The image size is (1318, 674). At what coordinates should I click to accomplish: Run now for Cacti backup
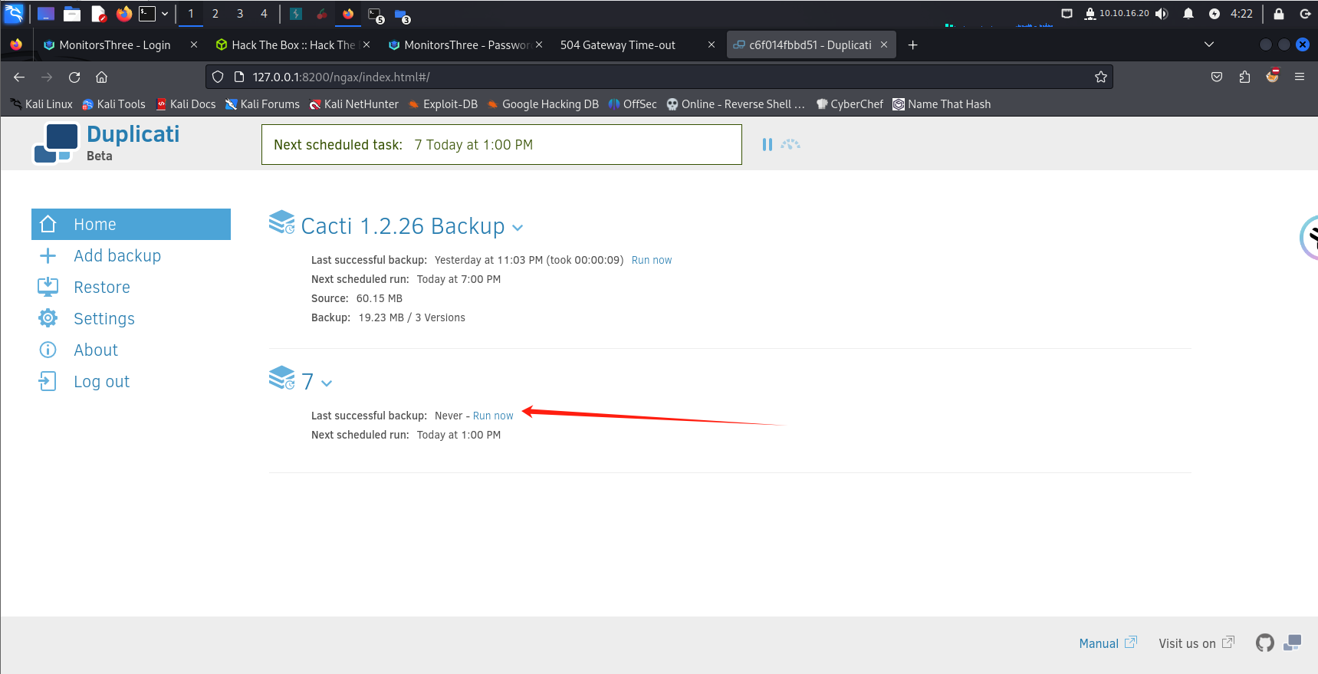point(651,260)
